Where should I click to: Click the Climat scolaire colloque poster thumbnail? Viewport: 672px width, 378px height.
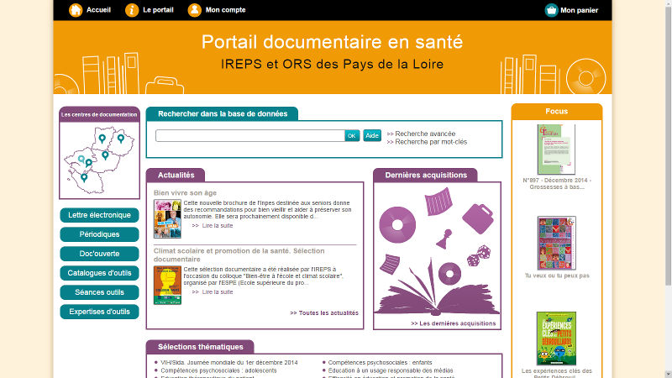pyautogui.click(x=167, y=286)
